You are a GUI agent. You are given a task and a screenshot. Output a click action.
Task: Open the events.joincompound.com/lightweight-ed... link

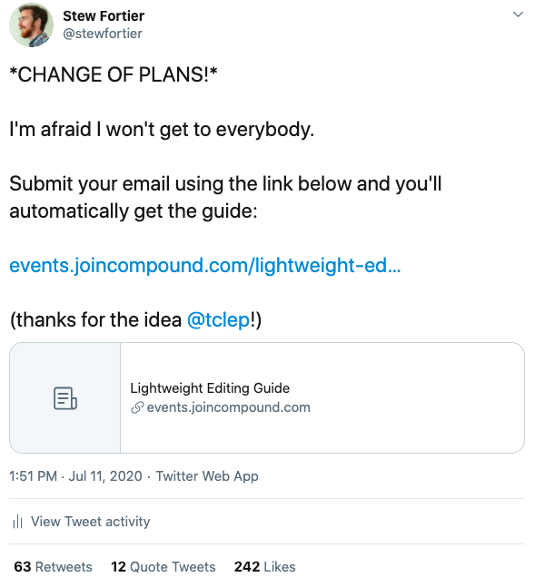(x=205, y=266)
